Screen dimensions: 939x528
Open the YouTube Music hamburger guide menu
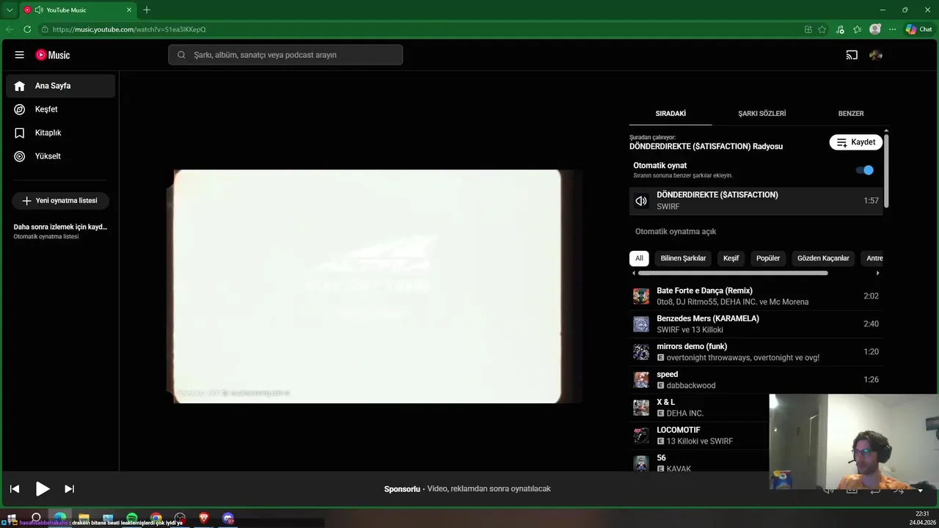click(x=20, y=55)
